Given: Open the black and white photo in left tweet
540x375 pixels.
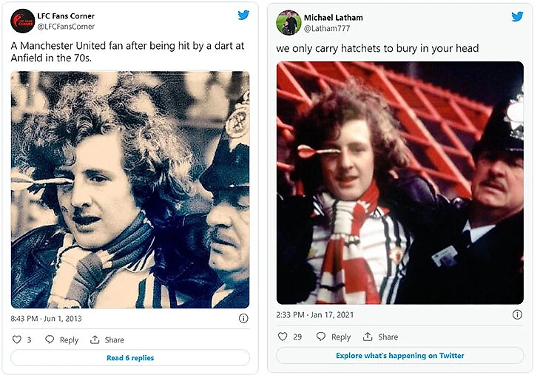Looking at the screenshot, I should [x=130, y=189].
